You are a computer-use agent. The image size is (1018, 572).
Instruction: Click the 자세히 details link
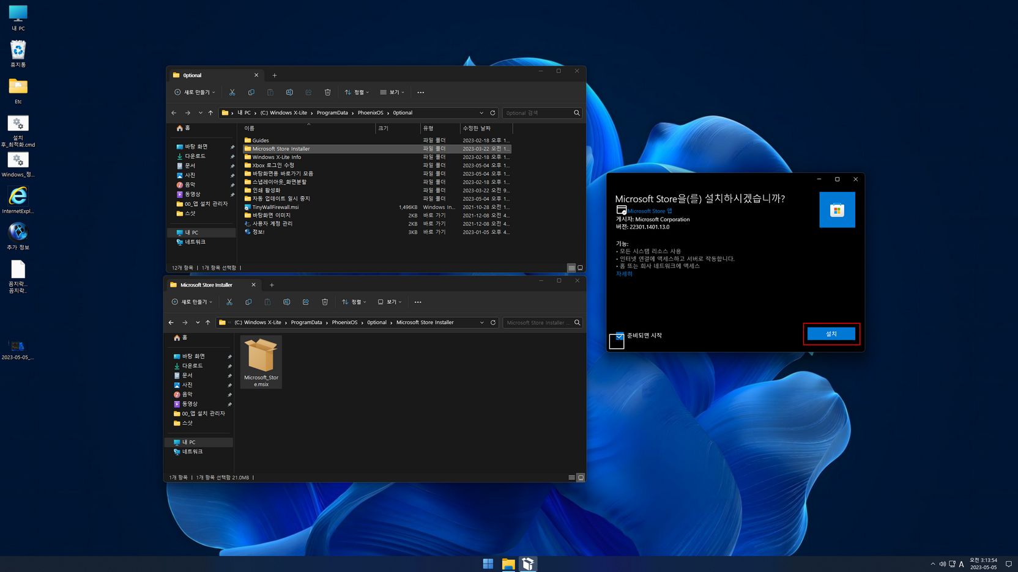[x=624, y=274]
